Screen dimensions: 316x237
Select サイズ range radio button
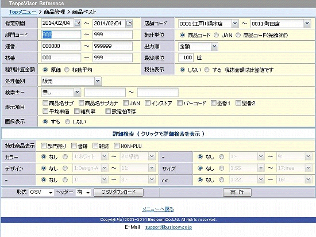coord(221,168)
